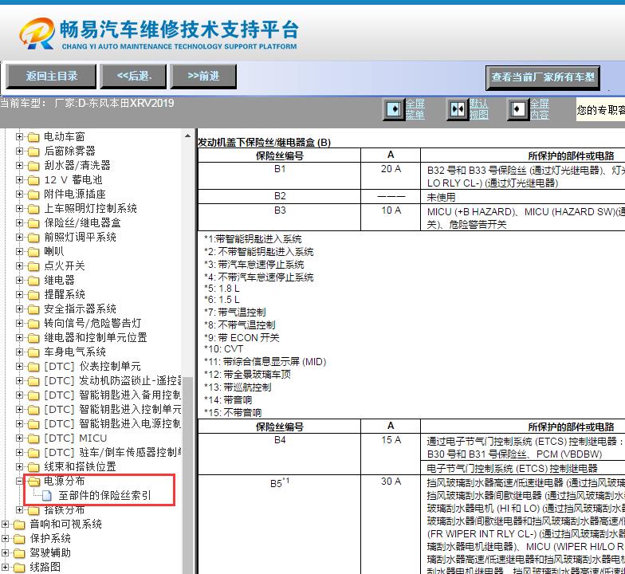This screenshot has height=574, width=625.
Task: Expand the 线路图 tree node
Action: point(5,568)
